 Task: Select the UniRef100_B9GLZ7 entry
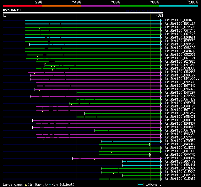pos(180,75)
